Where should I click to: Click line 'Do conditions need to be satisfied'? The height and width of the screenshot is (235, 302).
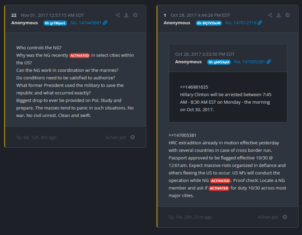click(66, 78)
